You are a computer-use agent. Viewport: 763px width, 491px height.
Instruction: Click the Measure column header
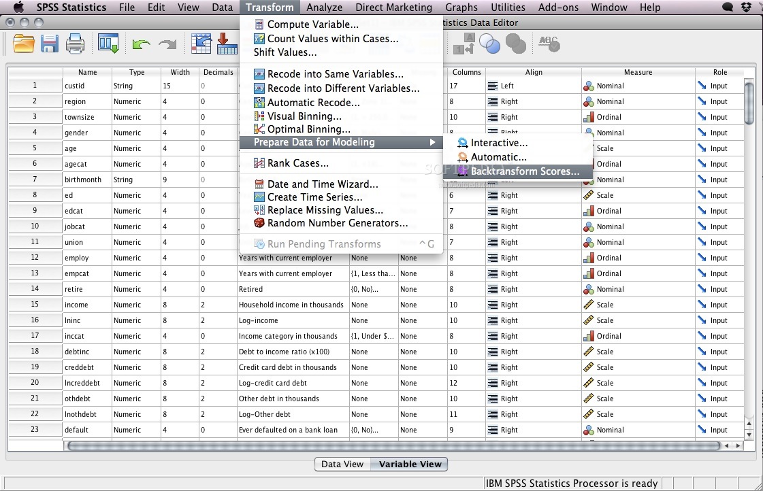[638, 72]
